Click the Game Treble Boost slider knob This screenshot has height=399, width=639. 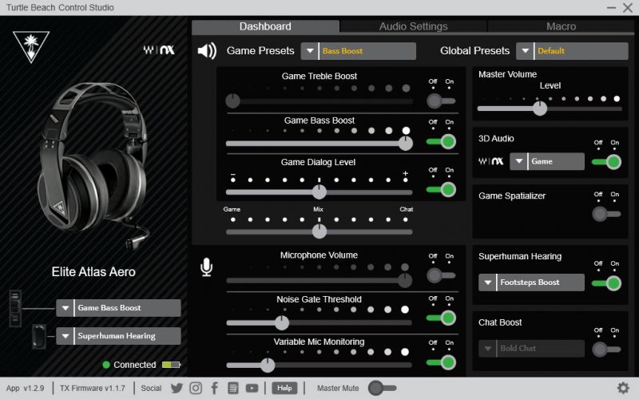[x=232, y=101]
